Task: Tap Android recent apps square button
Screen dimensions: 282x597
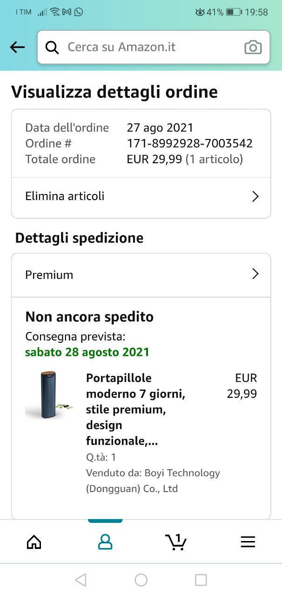Action: [201, 580]
